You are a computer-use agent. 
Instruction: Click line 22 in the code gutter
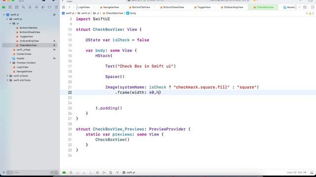click(x=70, y=92)
